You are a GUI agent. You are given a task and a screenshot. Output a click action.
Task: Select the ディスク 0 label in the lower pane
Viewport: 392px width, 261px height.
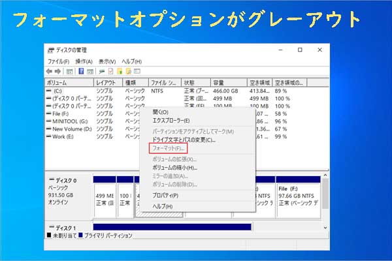click(66, 180)
